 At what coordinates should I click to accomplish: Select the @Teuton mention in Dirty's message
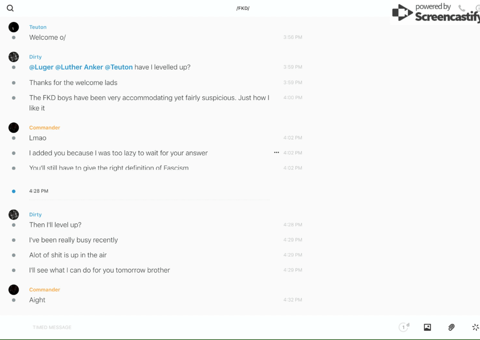(119, 67)
